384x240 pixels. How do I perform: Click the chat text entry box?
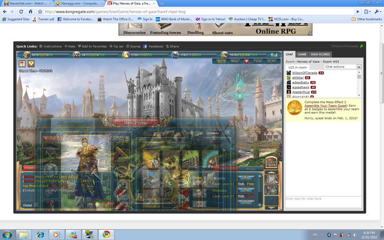(323, 202)
